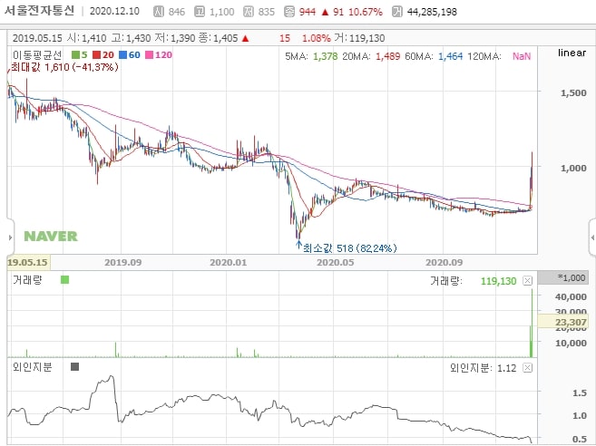Image resolution: width=596 pixels, height=446 pixels.
Task: Click the gray 외인지분 legend swatch
Action: pyautogui.click(x=75, y=366)
